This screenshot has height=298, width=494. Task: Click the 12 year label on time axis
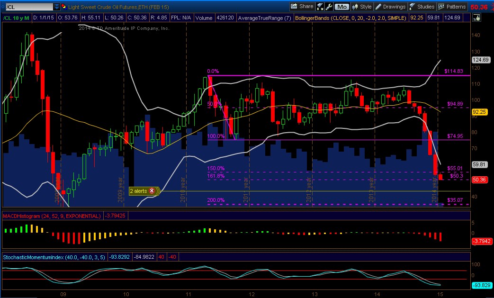(251, 294)
